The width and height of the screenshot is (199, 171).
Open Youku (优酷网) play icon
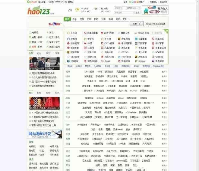pyautogui.click(x=68, y=39)
